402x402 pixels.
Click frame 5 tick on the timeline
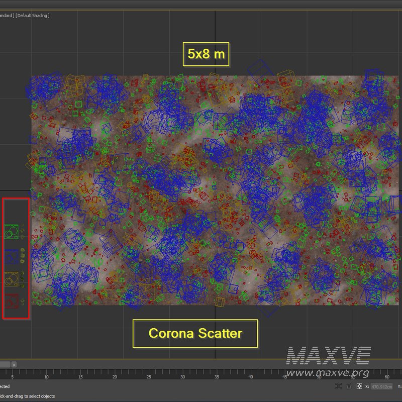click(12, 376)
